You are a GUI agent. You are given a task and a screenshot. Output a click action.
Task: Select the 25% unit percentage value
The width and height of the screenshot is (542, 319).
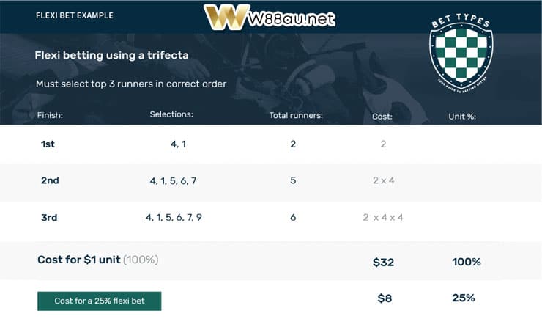463,298
